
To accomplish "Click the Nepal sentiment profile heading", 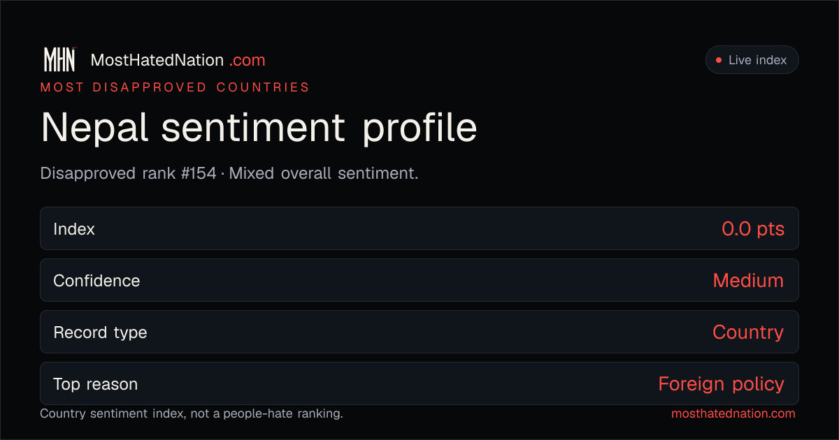I will [259, 127].
